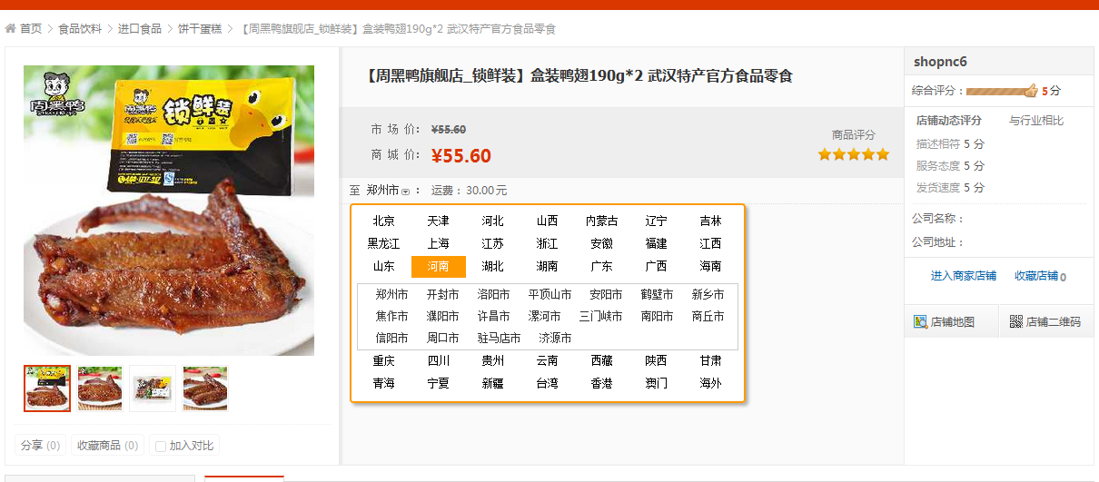Select region 台湾
Viewport: 1099px width, 482px height.
547,383
